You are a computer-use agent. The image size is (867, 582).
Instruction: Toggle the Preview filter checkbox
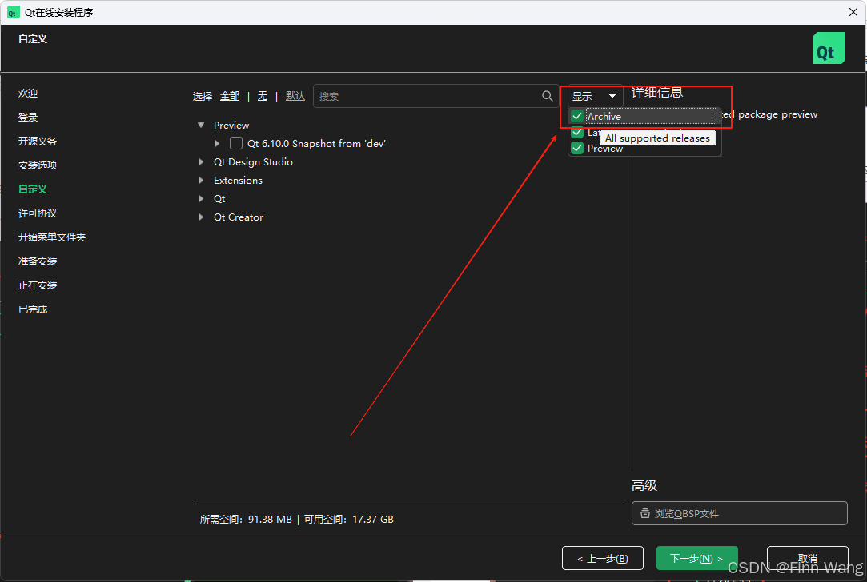click(x=577, y=149)
